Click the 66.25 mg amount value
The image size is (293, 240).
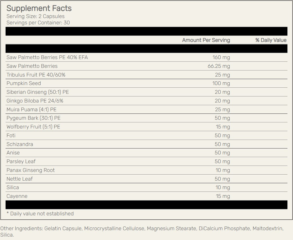219,66
